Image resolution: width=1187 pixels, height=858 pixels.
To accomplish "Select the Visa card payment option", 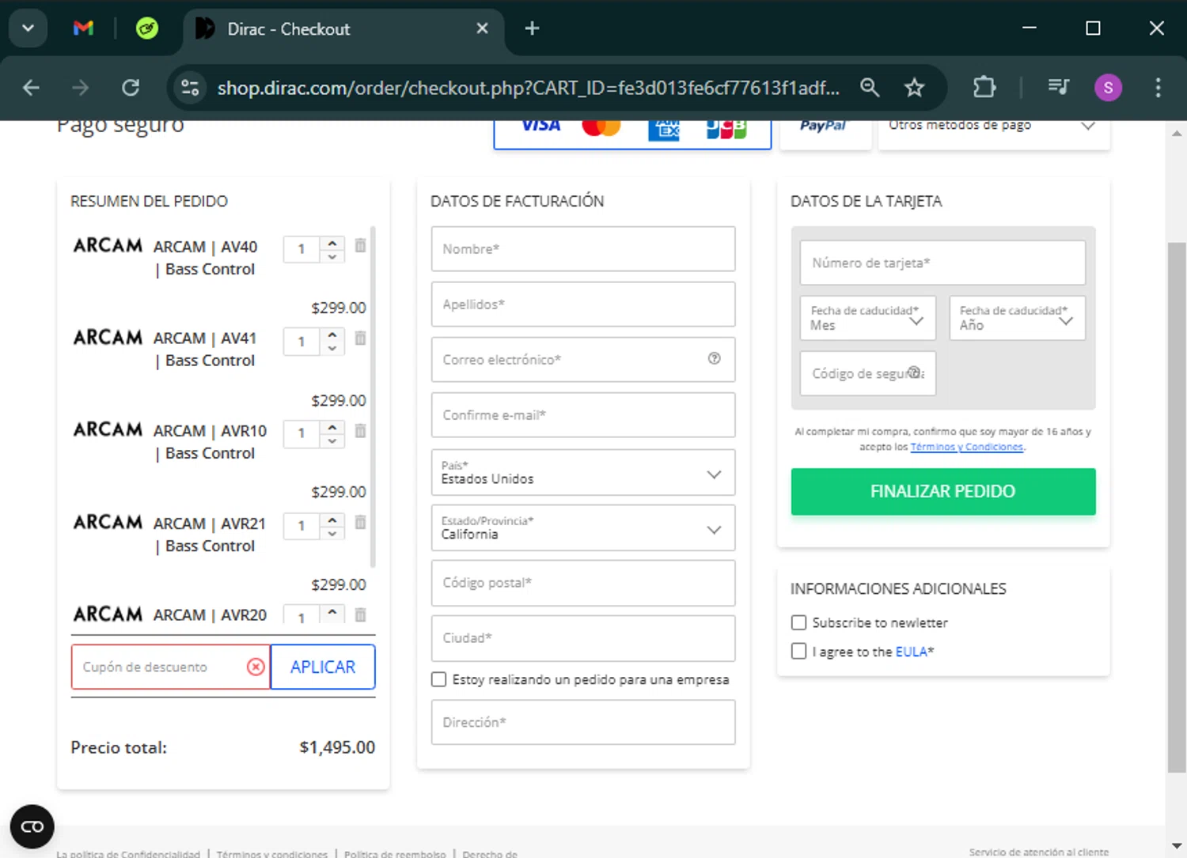I will 541,126.
